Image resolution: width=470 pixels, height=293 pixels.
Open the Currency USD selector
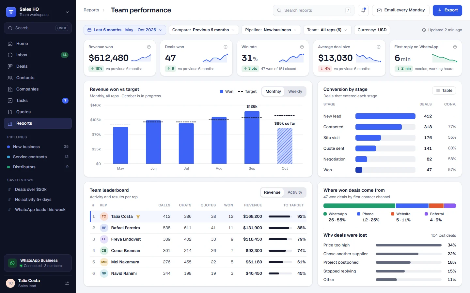(372, 30)
